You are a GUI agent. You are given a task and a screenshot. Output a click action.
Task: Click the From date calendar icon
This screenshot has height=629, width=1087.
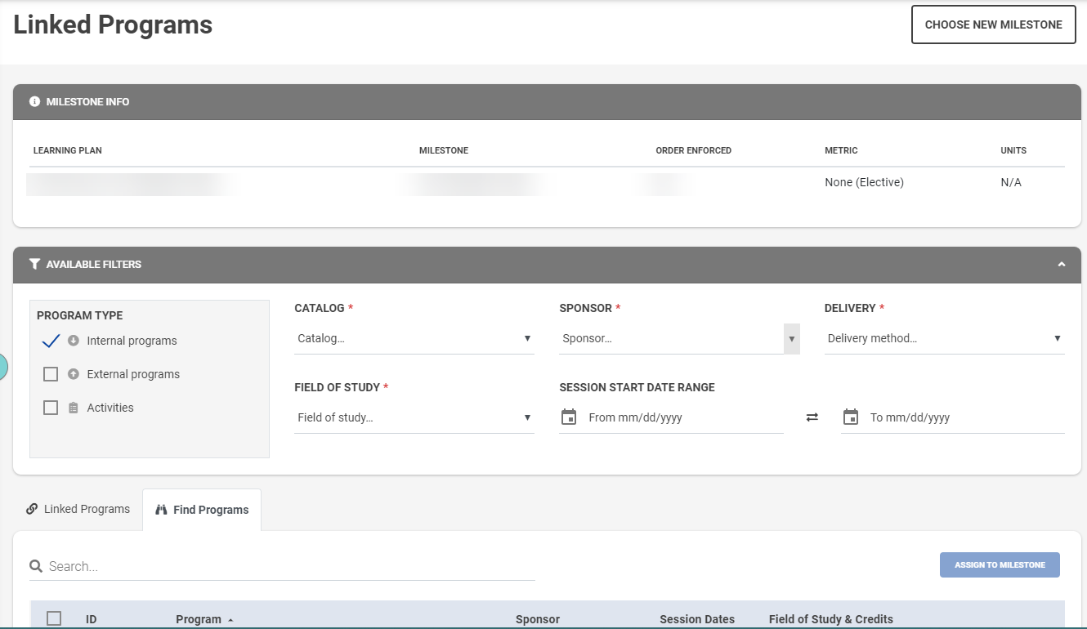point(569,417)
